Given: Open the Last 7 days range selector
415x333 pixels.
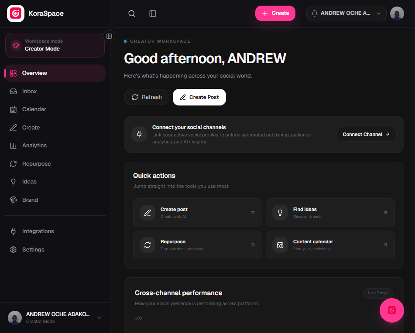Looking at the screenshot, I should click(x=378, y=293).
